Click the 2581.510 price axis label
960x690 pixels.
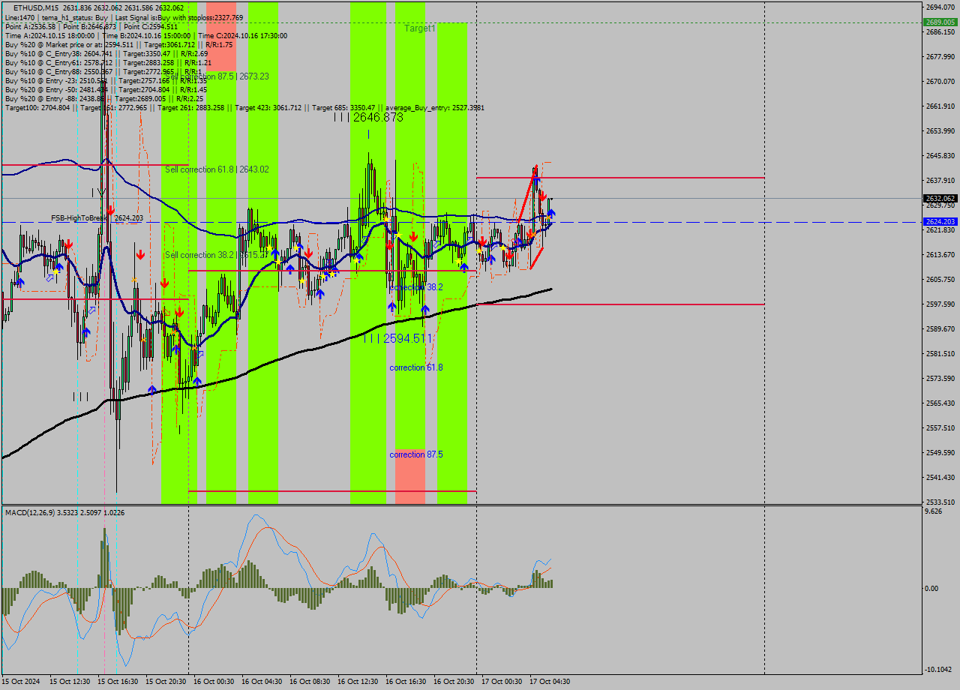[x=940, y=353]
